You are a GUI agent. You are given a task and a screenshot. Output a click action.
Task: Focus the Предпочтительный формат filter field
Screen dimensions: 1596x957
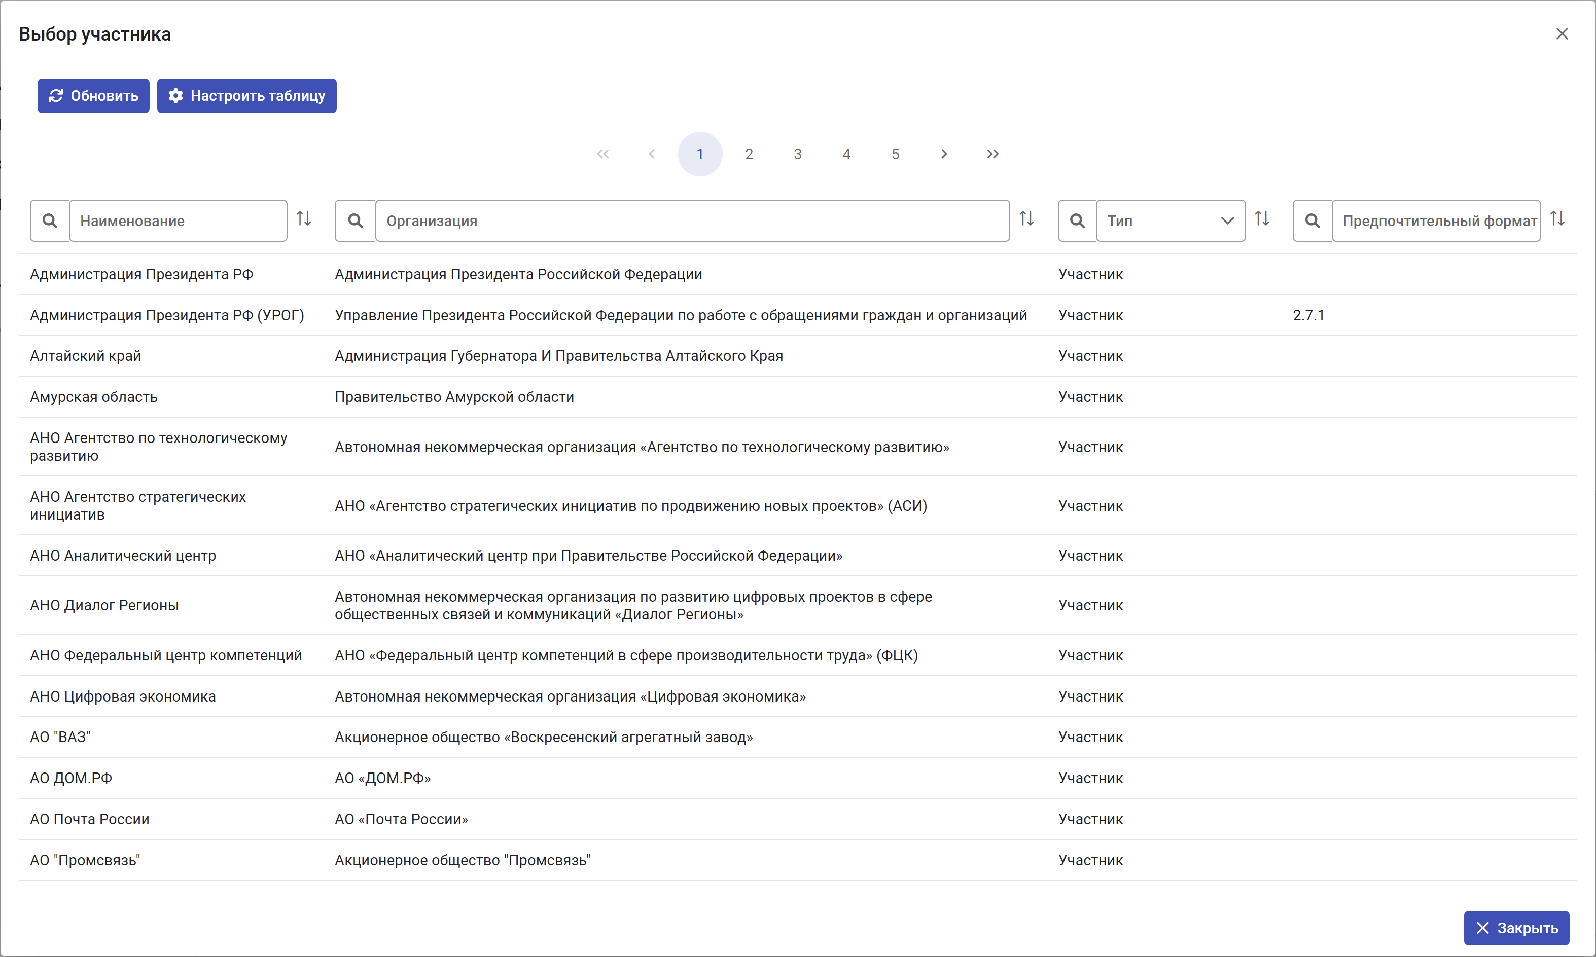(1437, 220)
